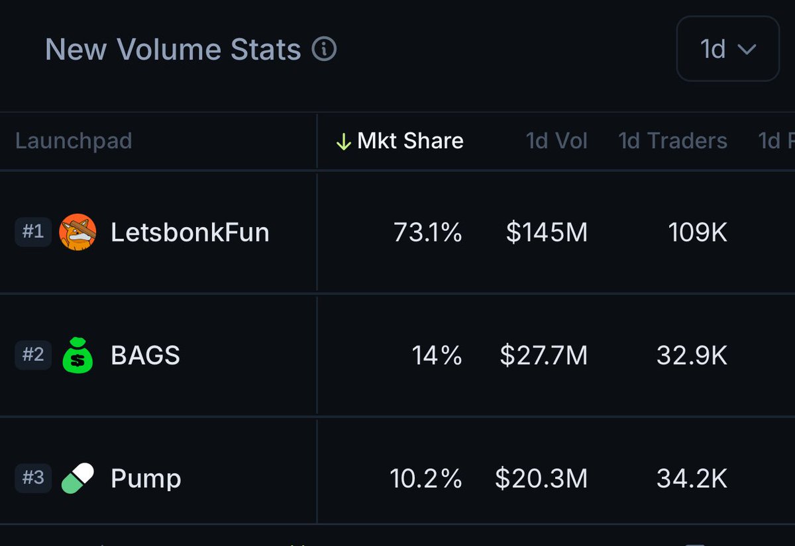The height and width of the screenshot is (546, 795).
Task: Click the green sort arrow on Mkt Share
Action: point(343,142)
